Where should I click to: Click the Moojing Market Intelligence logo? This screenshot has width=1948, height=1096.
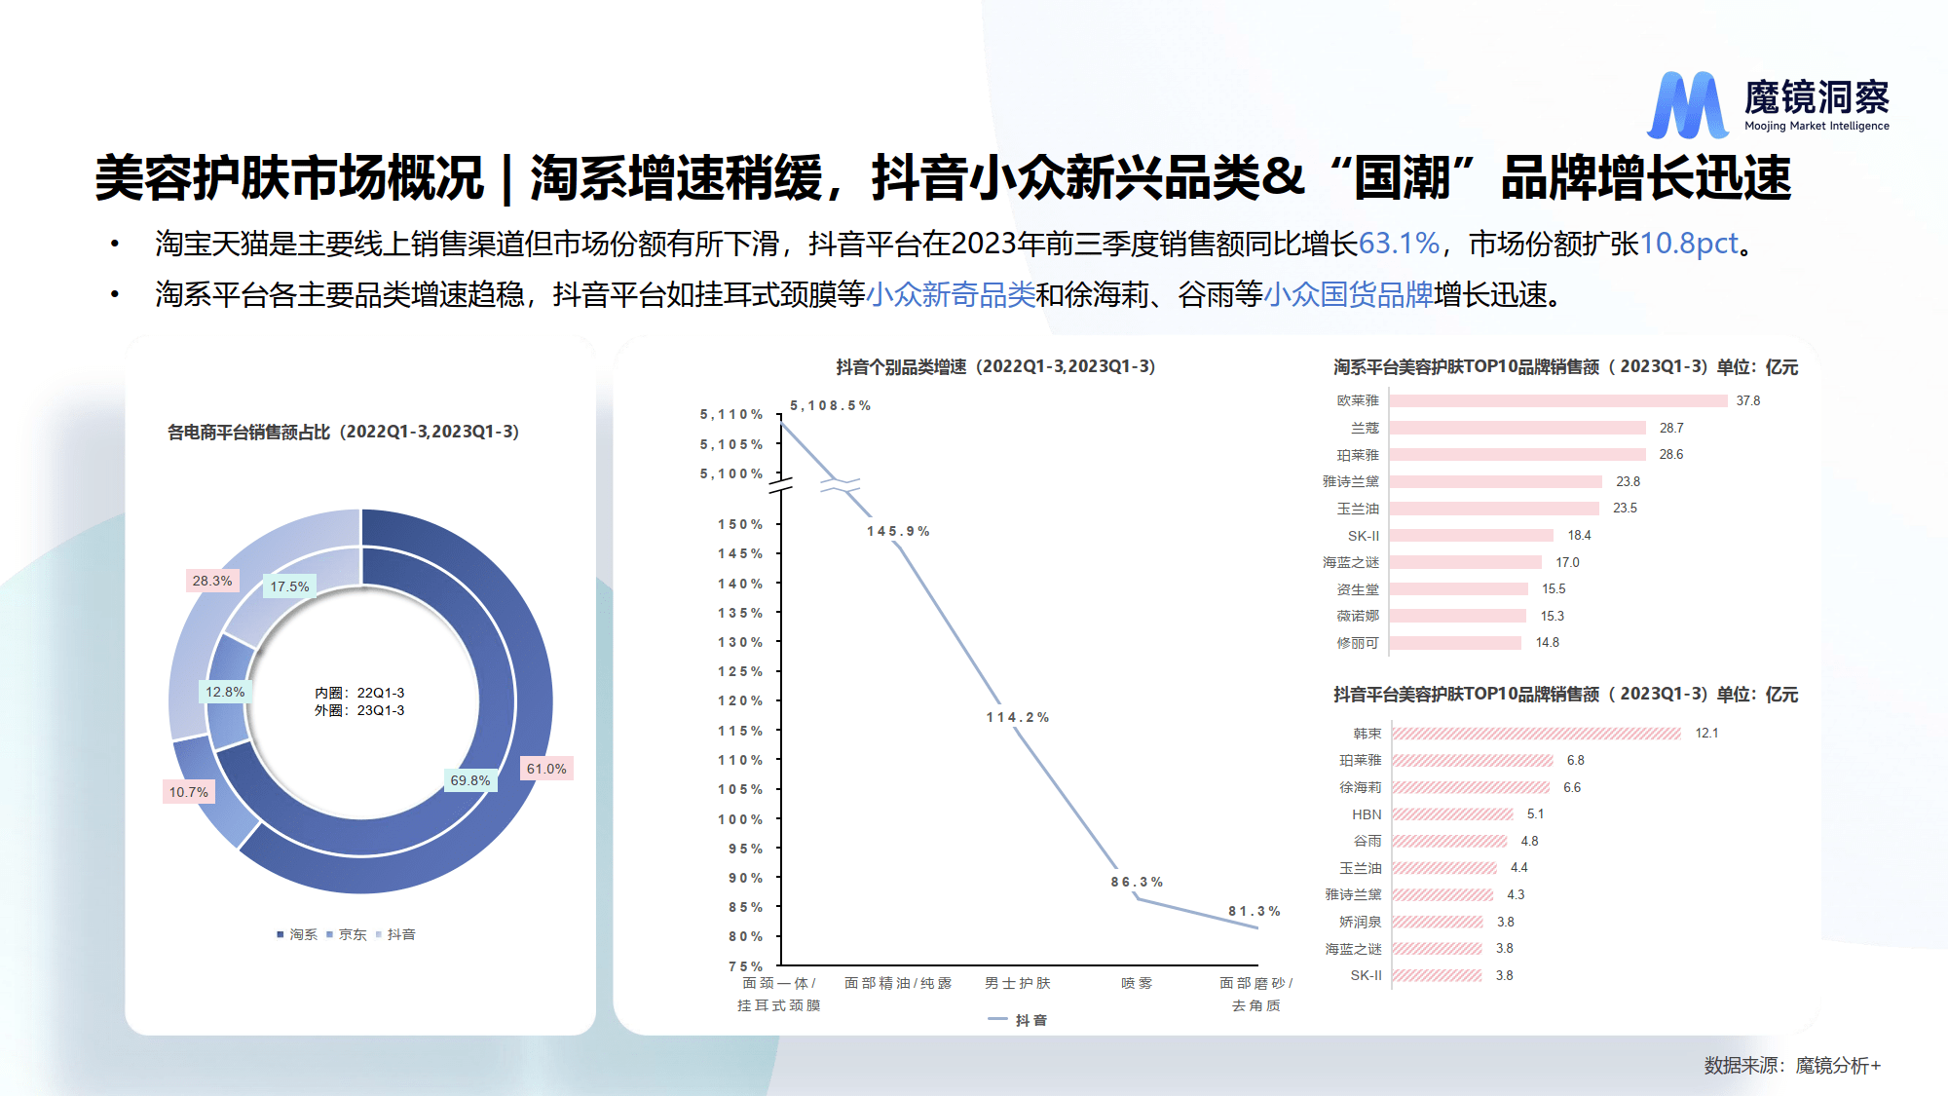click(1768, 103)
